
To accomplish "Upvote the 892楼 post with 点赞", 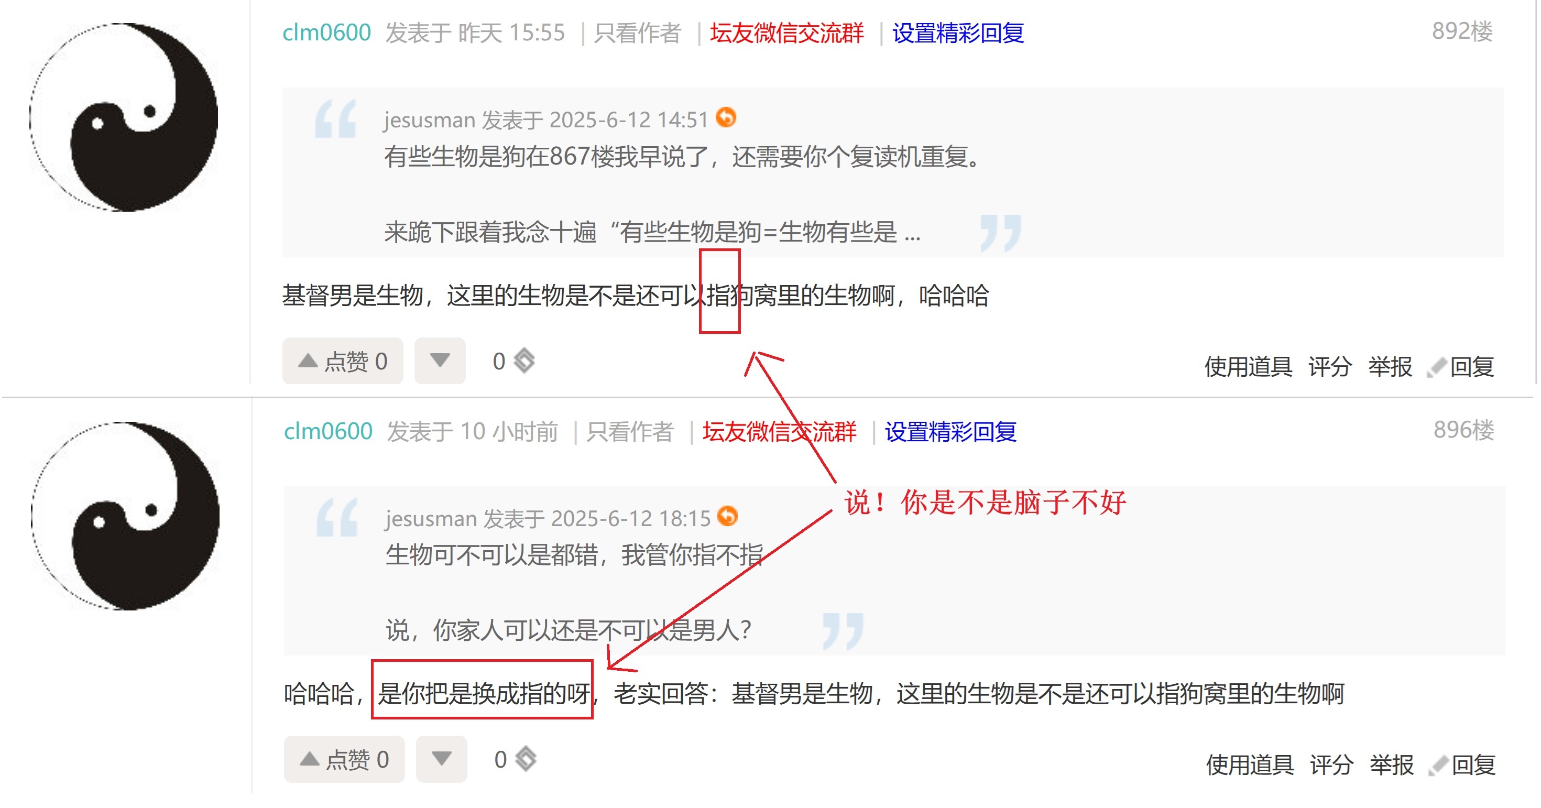I will pyautogui.click(x=343, y=361).
